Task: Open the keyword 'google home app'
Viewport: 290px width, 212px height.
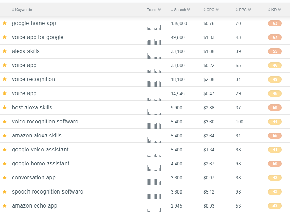Action: 34,23
